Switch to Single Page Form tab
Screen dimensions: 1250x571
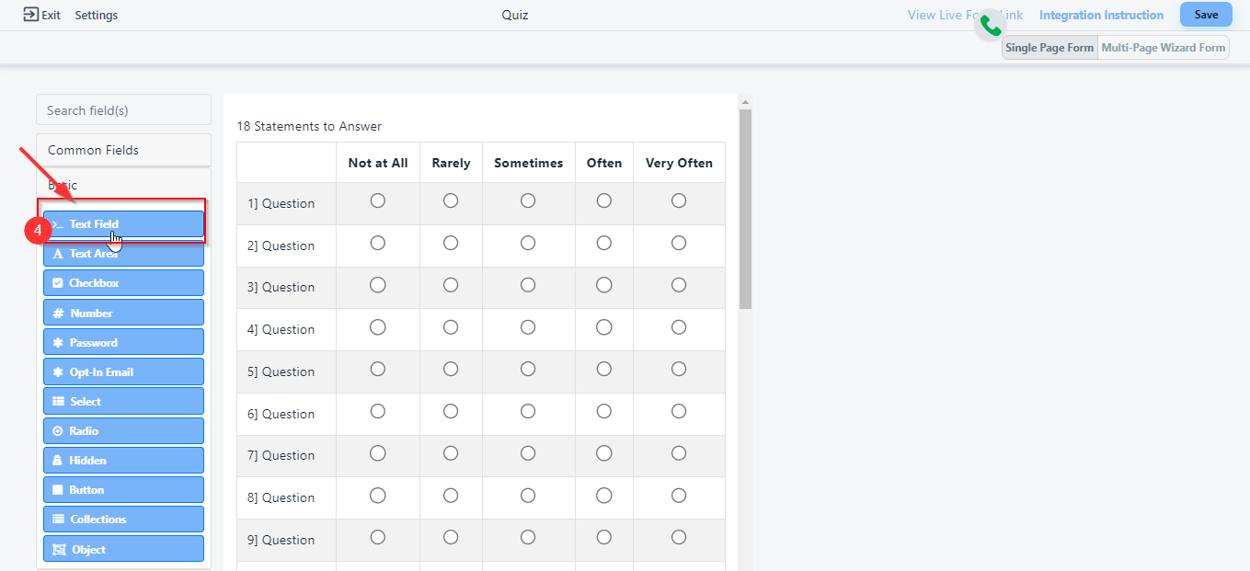pos(1049,48)
